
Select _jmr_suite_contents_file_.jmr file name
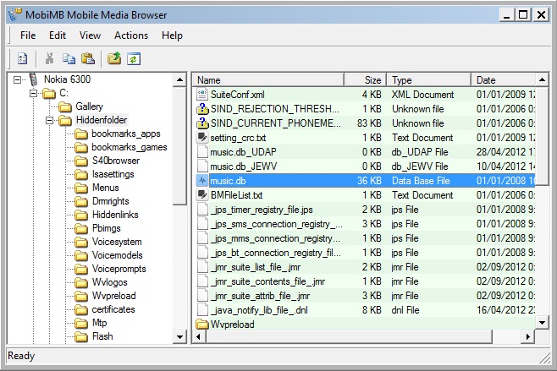pyautogui.click(x=267, y=281)
